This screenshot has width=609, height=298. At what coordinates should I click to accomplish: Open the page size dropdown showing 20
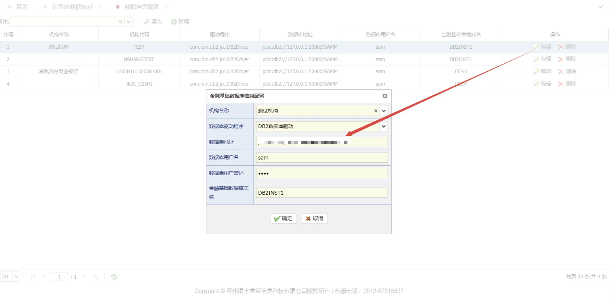click(x=16, y=277)
